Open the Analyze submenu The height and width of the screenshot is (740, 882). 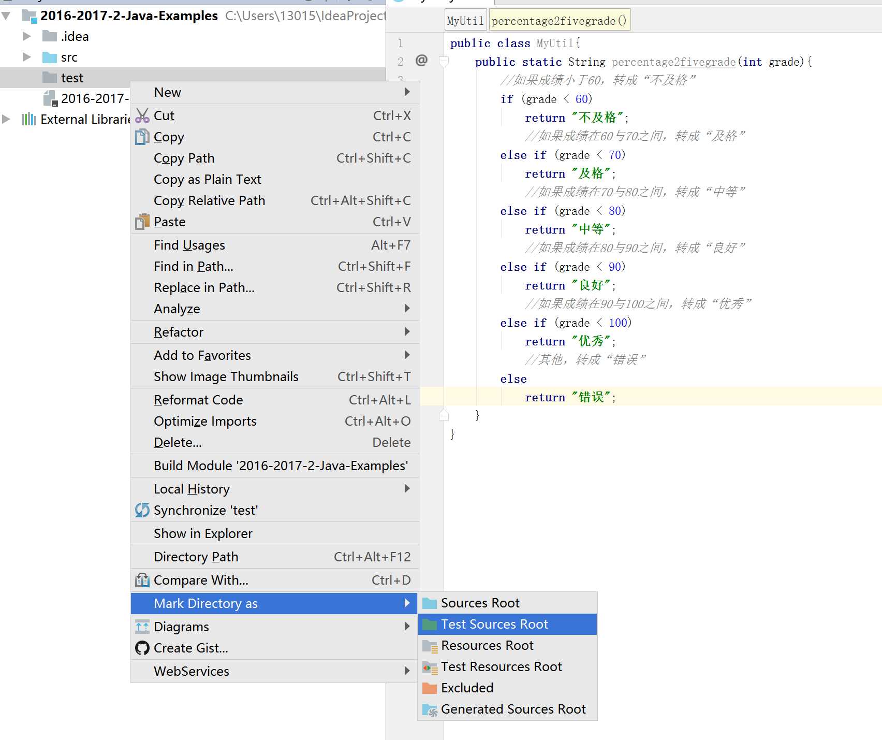click(275, 309)
